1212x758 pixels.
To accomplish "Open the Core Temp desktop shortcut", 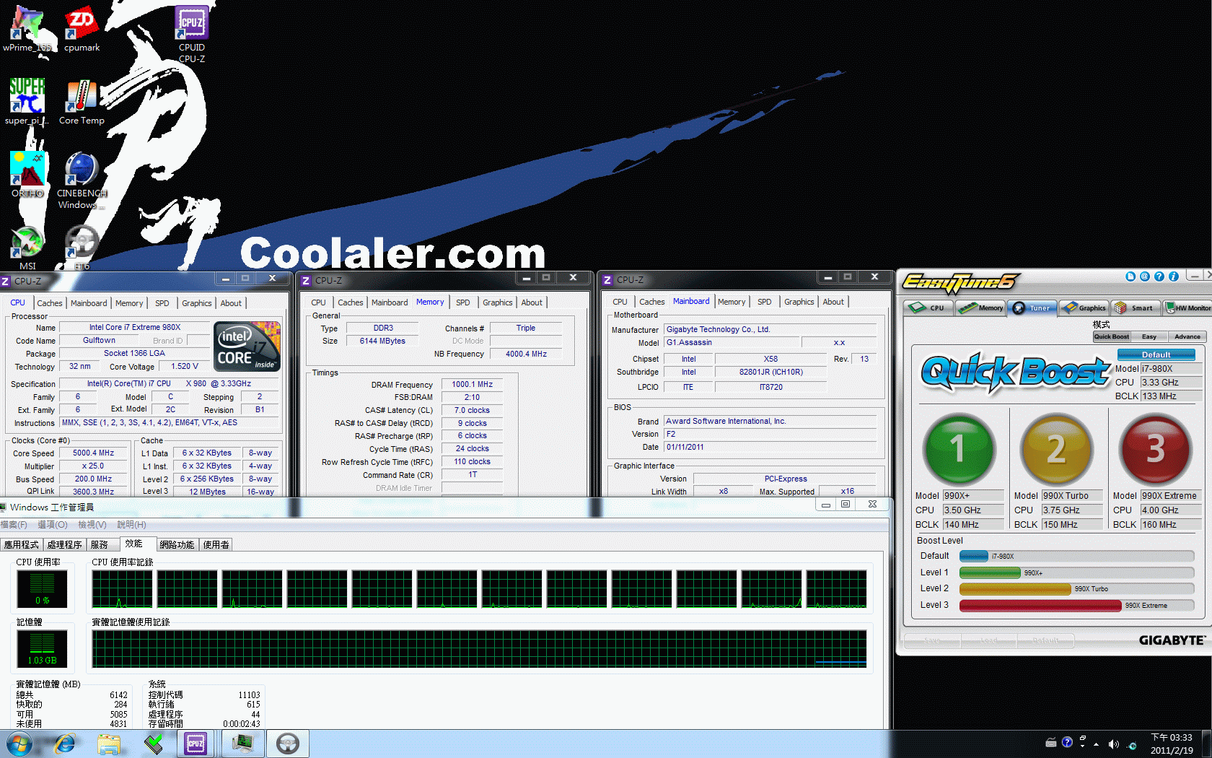I will pos(82,101).
